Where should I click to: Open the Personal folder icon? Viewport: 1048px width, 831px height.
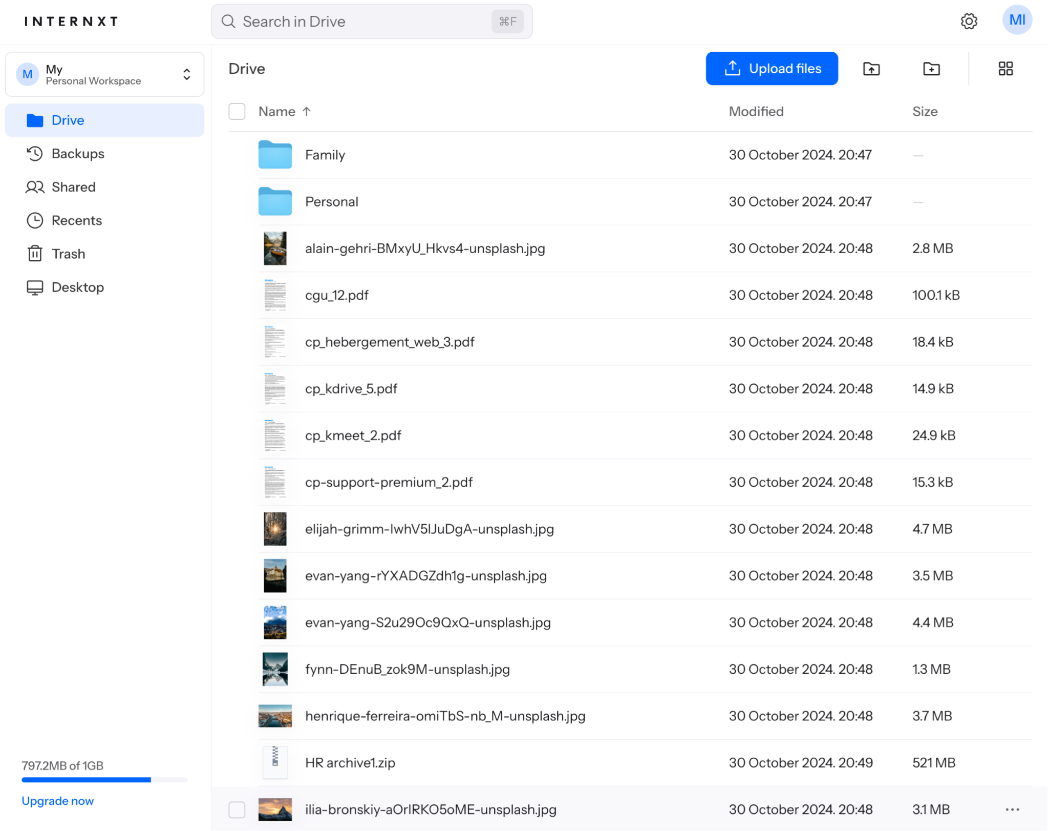point(275,201)
